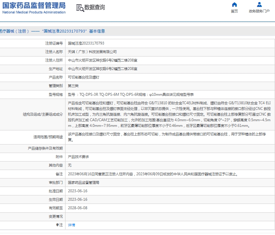Open the 政务服务门户 user icon

coord(259,4)
